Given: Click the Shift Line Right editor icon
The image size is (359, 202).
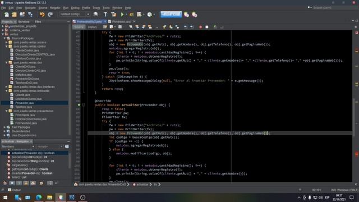Looking at the screenshot, I should (192, 27).
